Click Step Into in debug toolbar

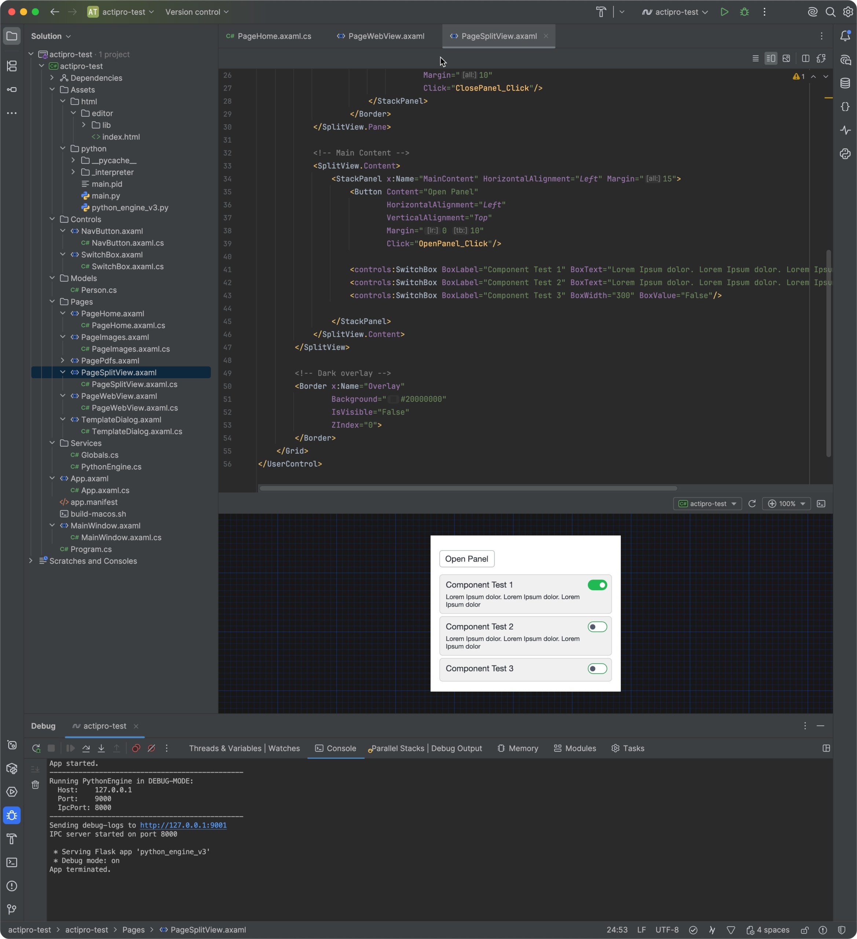tap(101, 748)
